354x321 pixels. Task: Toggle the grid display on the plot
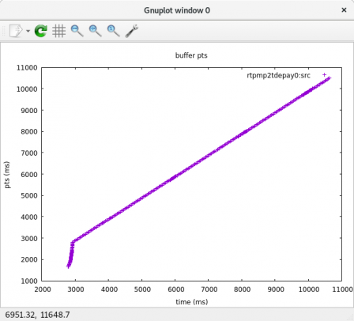(58, 31)
